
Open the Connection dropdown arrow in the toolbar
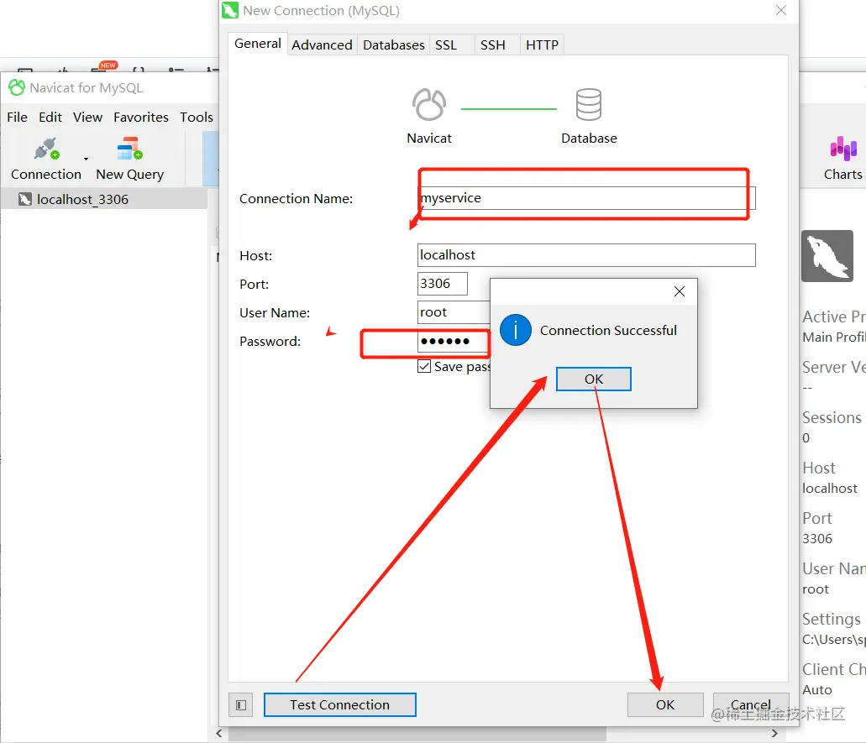pyautogui.click(x=87, y=159)
